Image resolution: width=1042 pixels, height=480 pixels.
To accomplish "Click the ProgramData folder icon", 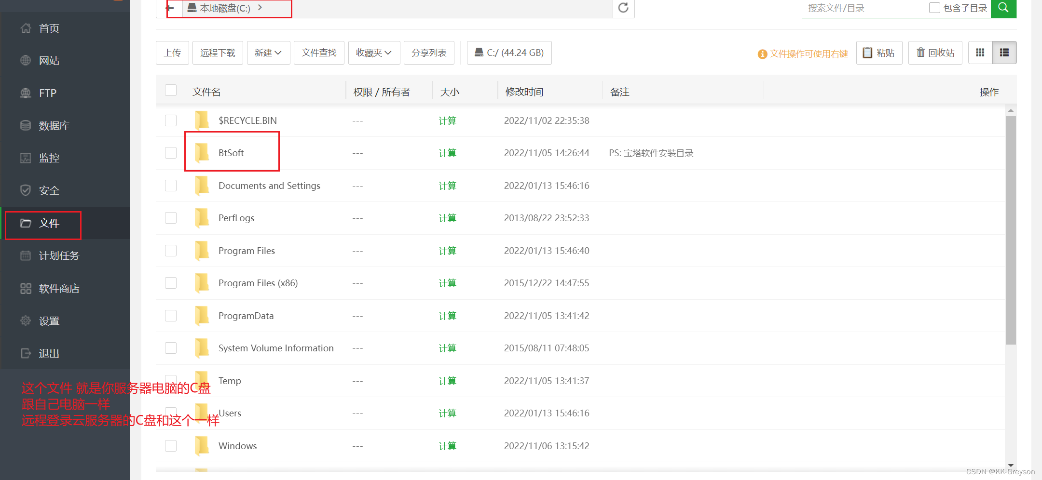I will click(x=202, y=316).
